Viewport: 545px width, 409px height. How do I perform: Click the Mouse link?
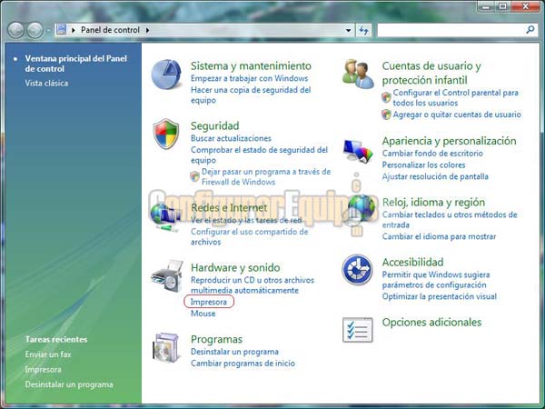pyautogui.click(x=203, y=314)
